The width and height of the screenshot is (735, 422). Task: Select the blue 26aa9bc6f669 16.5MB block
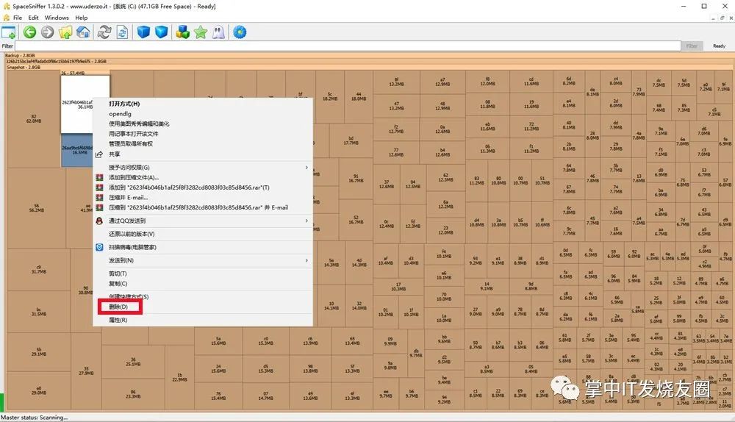point(77,150)
